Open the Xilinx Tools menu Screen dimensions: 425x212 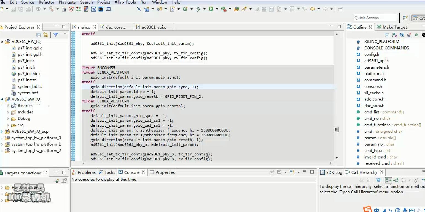pos(125,2)
